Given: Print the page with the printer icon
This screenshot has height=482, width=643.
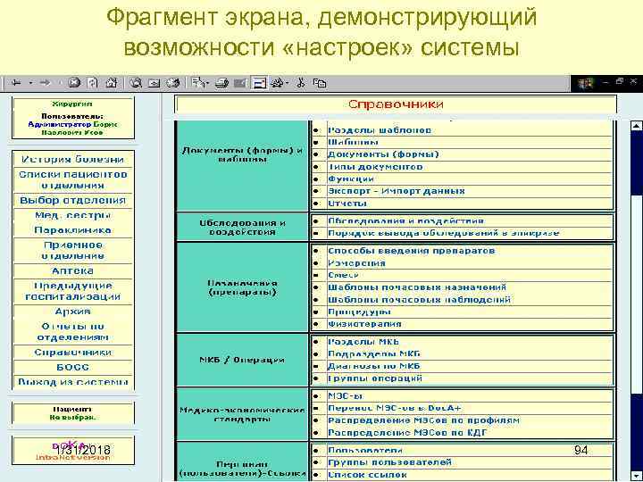Looking at the screenshot, I should coord(221,84).
